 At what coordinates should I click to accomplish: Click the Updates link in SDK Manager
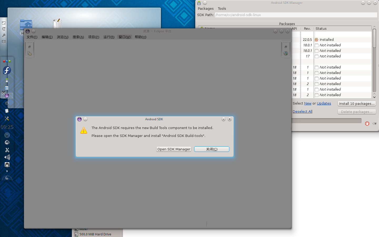point(324,103)
